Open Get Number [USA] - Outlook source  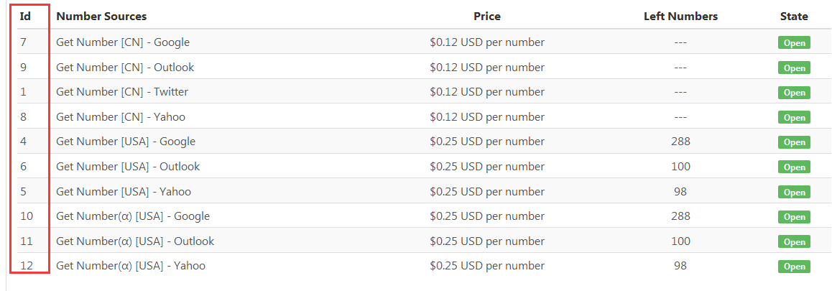click(128, 167)
